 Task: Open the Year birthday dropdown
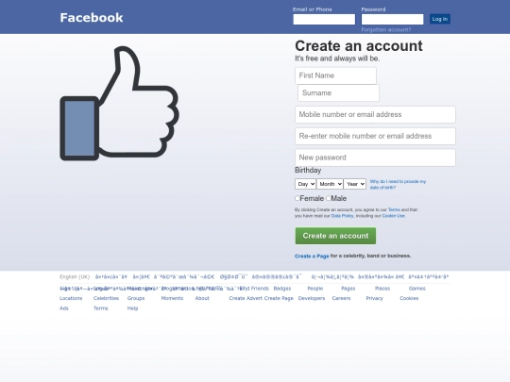(x=355, y=184)
